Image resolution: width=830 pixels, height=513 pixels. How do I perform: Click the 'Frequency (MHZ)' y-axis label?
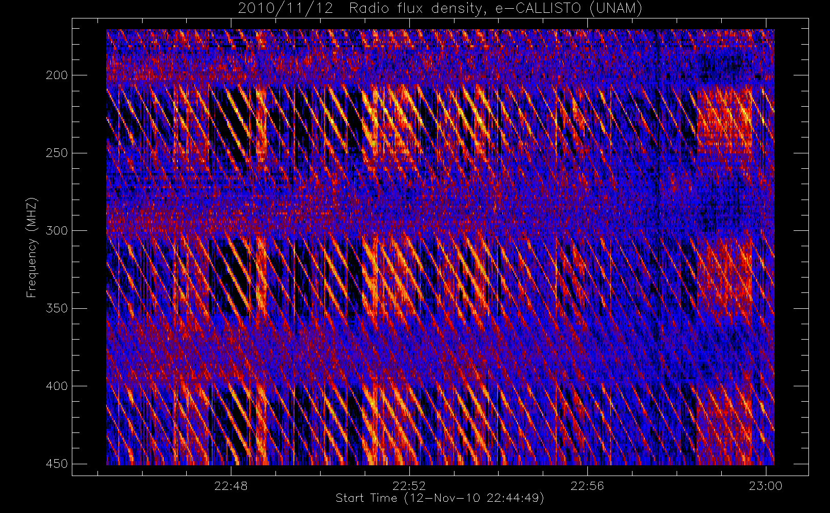click(x=31, y=247)
